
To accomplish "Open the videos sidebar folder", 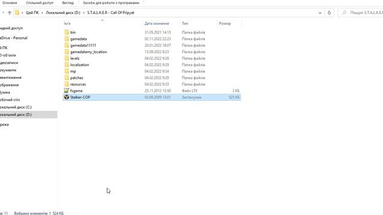I will pyautogui.click(x=9, y=63).
